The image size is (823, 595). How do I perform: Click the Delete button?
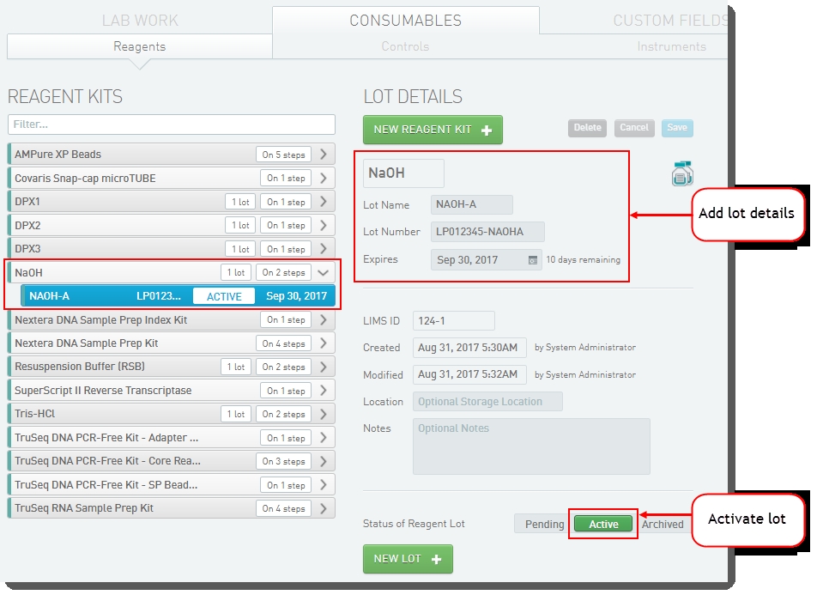click(x=587, y=128)
